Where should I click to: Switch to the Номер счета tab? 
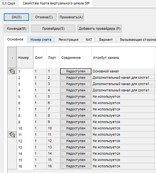click(41, 40)
